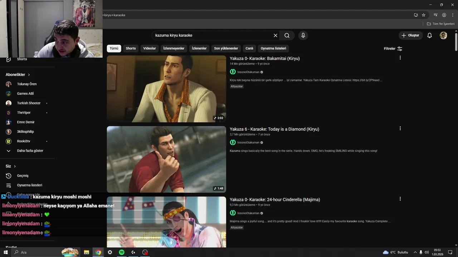Click the Ara taskbar search box
The width and height of the screenshot is (458, 257).
tap(46, 252)
